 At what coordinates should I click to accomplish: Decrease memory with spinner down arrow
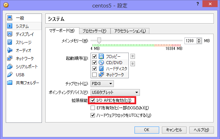[x=199, y=42]
